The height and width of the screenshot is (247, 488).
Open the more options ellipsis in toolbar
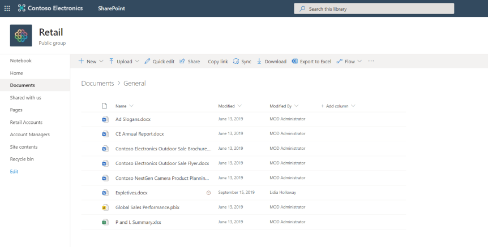[371, 62]
